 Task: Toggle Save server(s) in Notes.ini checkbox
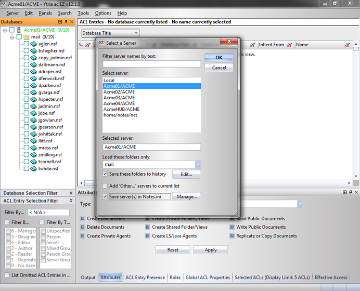click(105, 196)
